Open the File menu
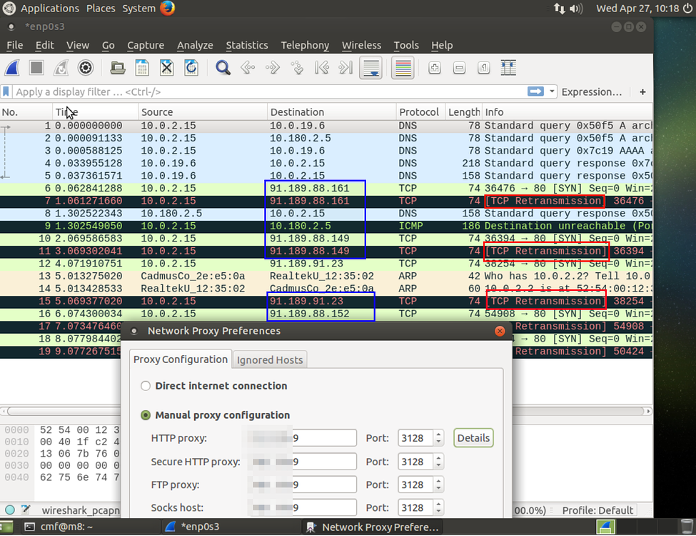 15,45
